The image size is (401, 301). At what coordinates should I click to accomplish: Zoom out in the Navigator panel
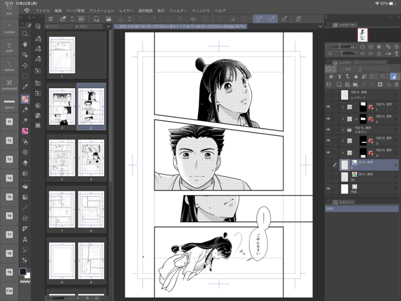coord(362,47)
